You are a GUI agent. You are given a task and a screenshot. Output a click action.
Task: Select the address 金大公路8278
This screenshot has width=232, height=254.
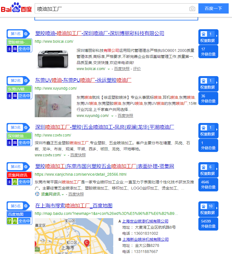point(147,245)
